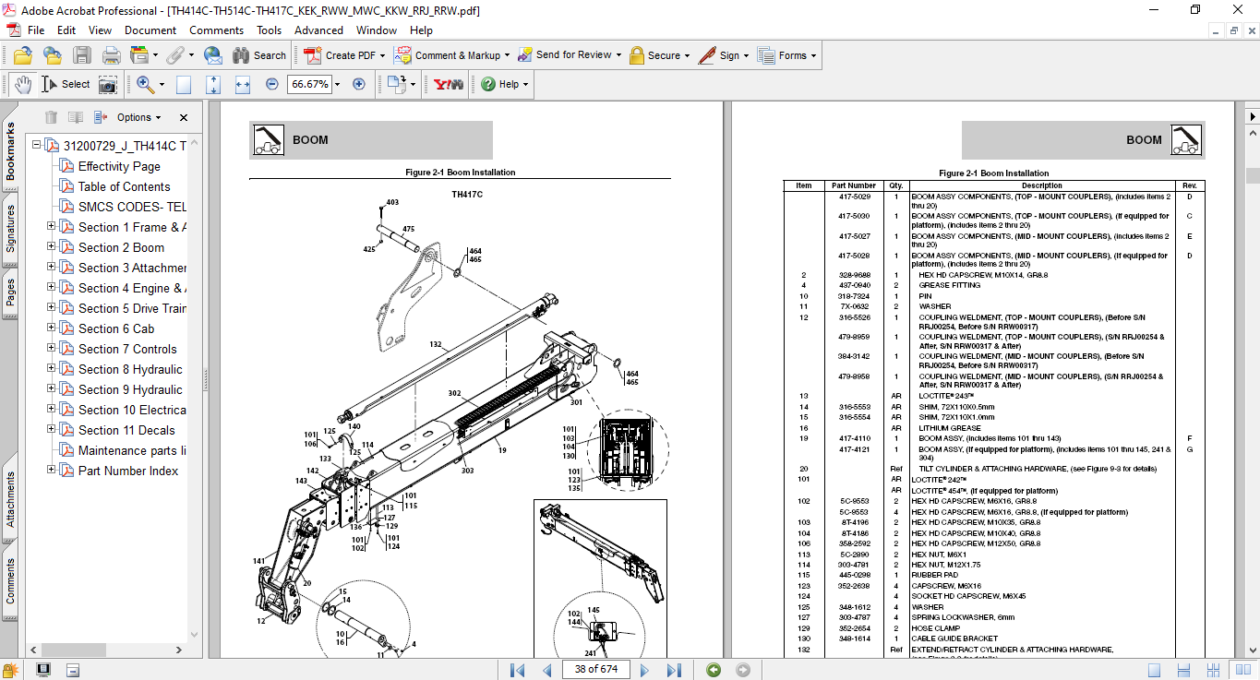Activate the Select text tool

(66, 84)
